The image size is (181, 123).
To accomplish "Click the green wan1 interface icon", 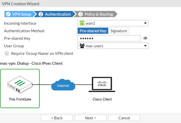I will coord(82,23).
